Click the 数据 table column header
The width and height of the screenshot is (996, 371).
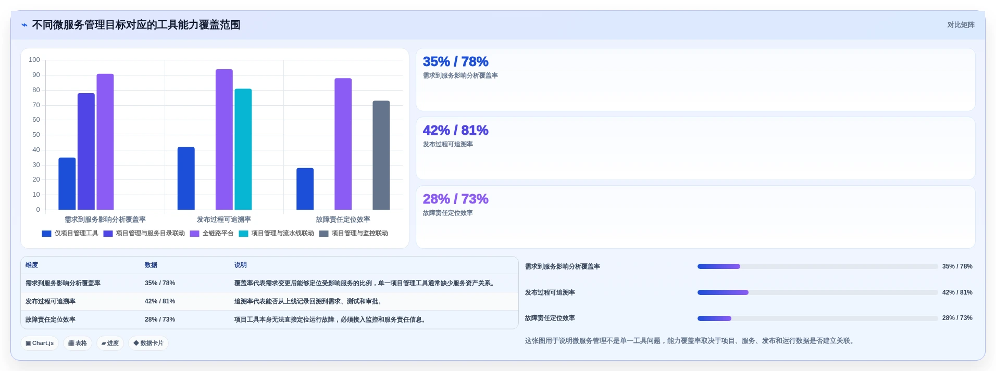pos(151,265)
